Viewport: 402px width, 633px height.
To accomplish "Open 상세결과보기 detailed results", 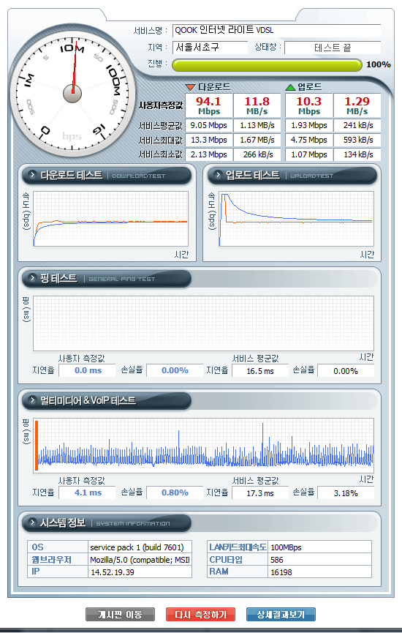I will (281, 615).
